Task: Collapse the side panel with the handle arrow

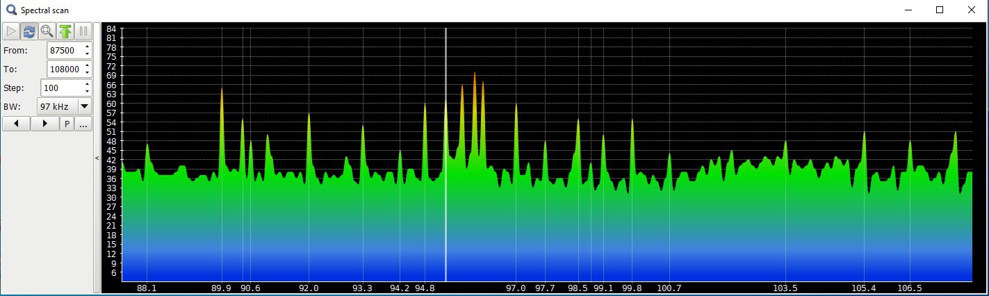Action: [97, 158]
